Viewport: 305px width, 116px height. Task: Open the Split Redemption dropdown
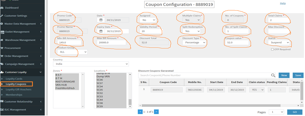click(x=191, y=31)
